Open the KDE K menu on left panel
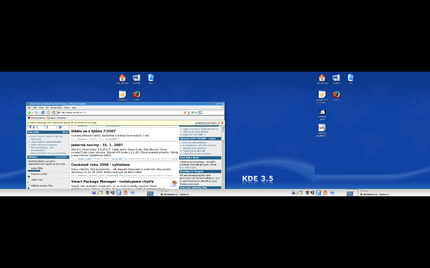This screenshot has width=430, height=268. (119, 193)
